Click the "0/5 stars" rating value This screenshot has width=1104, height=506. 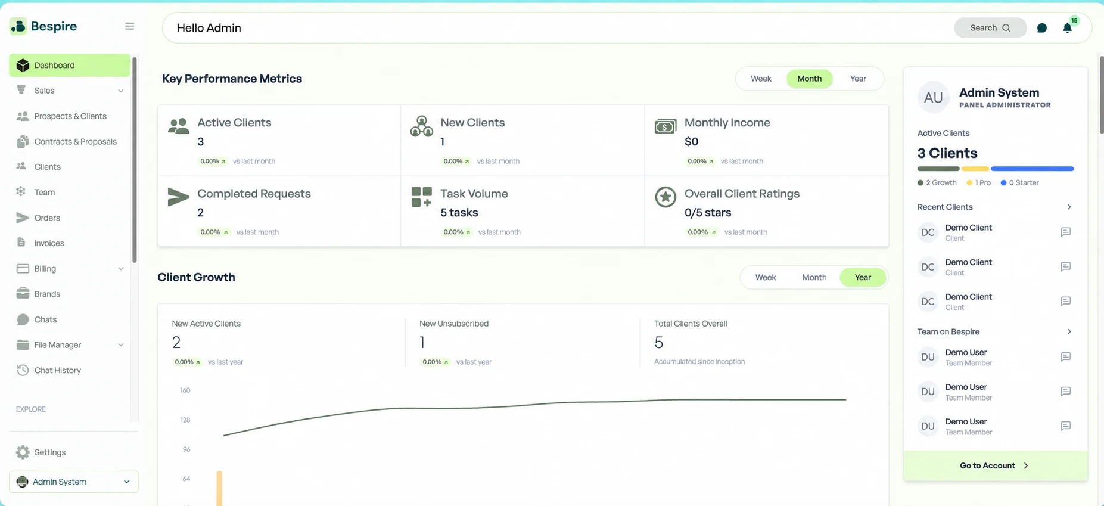coord(708,213)
